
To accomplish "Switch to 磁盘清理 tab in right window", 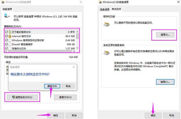I will [104, 9].
